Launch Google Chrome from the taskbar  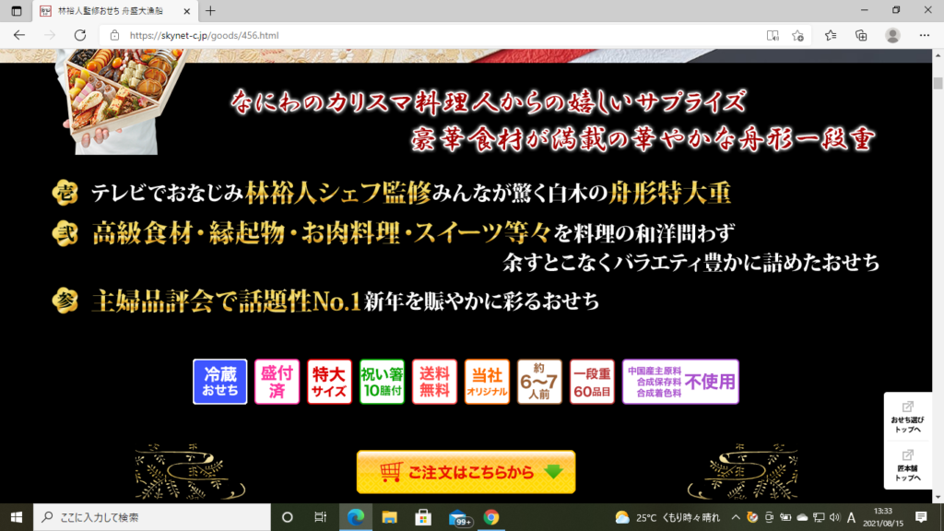(x=491, y=517)
